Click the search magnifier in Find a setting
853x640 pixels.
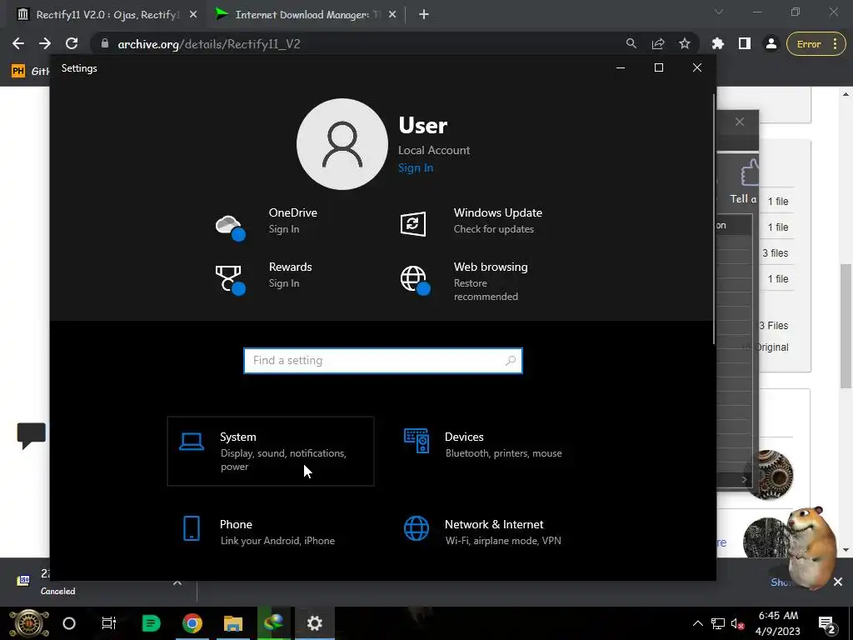point(511,360)
